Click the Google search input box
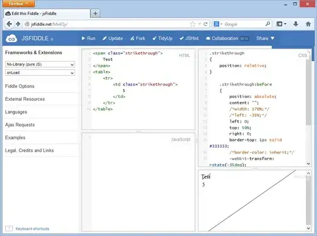 tap(244, 24)
